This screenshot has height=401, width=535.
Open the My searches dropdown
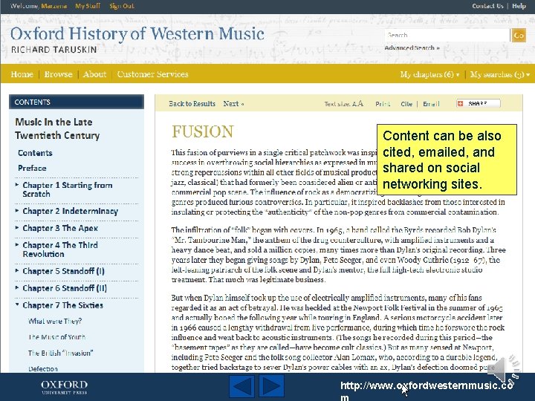coord(500,74)
